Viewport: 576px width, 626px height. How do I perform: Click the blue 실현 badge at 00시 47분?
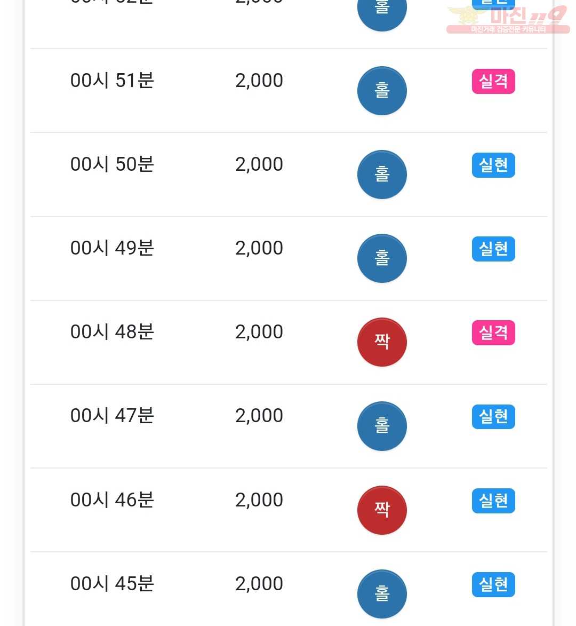(x=493, y=417)
